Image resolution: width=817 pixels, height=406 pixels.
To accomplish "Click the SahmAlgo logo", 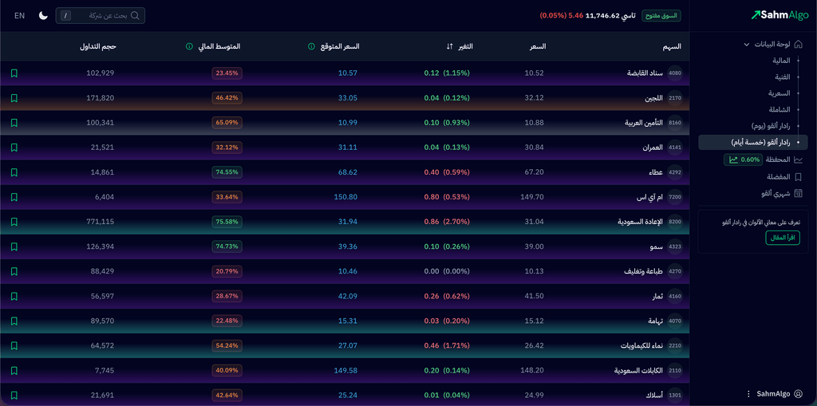I will click(x=780, y=15).
